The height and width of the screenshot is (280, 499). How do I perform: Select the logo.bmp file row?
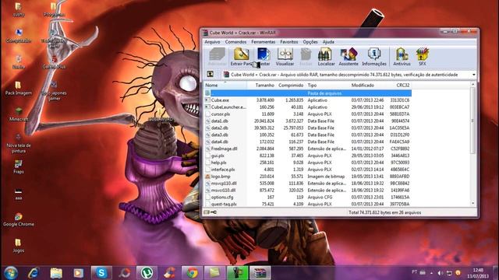(x=308, y=177)
